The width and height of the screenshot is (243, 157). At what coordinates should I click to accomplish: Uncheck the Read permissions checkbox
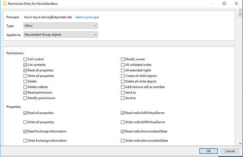pyautogui.click(x=25, y=92)
